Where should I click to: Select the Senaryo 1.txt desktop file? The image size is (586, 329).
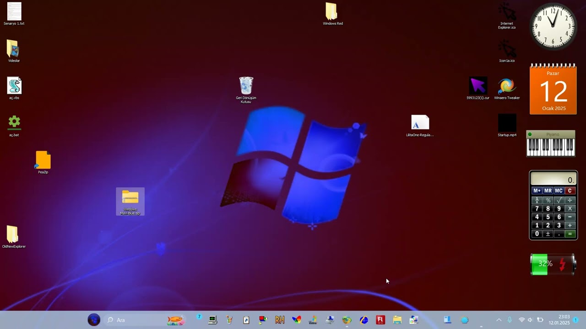pyautogui.click(x=14, y=14)
